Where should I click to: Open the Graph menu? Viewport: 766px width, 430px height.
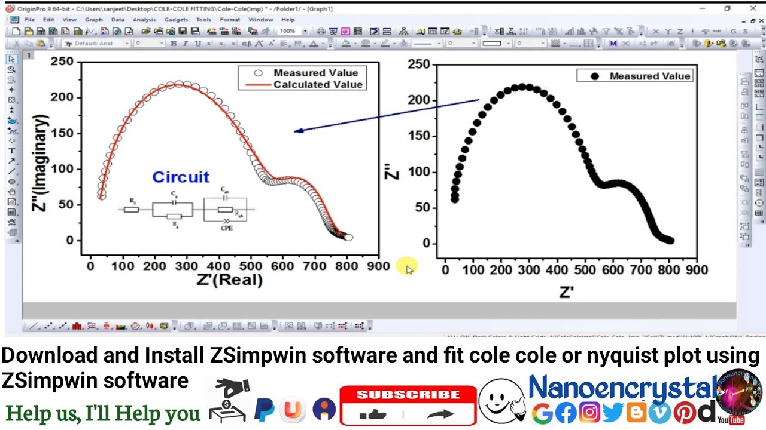coord(94,20)
